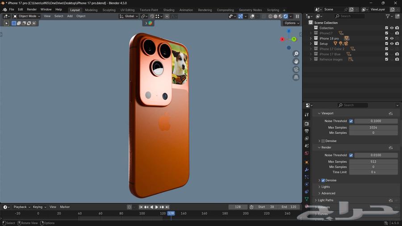Image resolution: width=402 pixels, height=226 pixels.
Task: Click the zoom magnifier viewport gizmo
Action: (296, 54)
